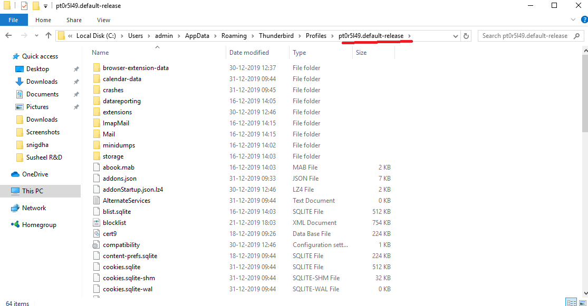The height and width of the screenshot is (306, 588).
Task: Click the Back navigation arrow
Action: (8, 36)
